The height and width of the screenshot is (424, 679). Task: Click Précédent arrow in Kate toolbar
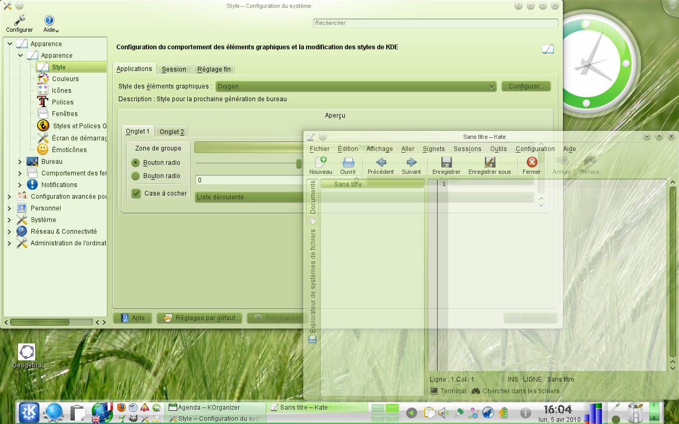[x=381, y=162]
